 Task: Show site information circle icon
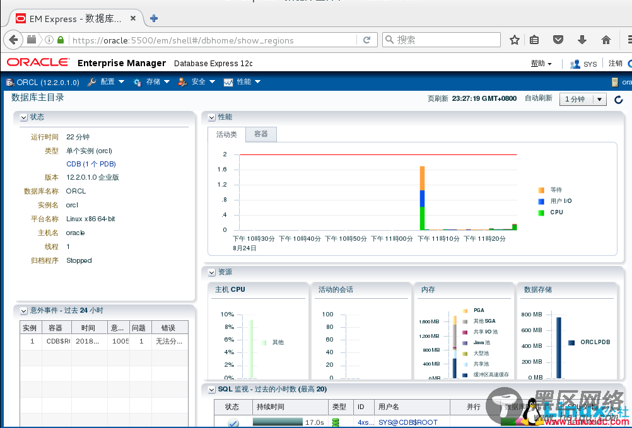point(49,40)
